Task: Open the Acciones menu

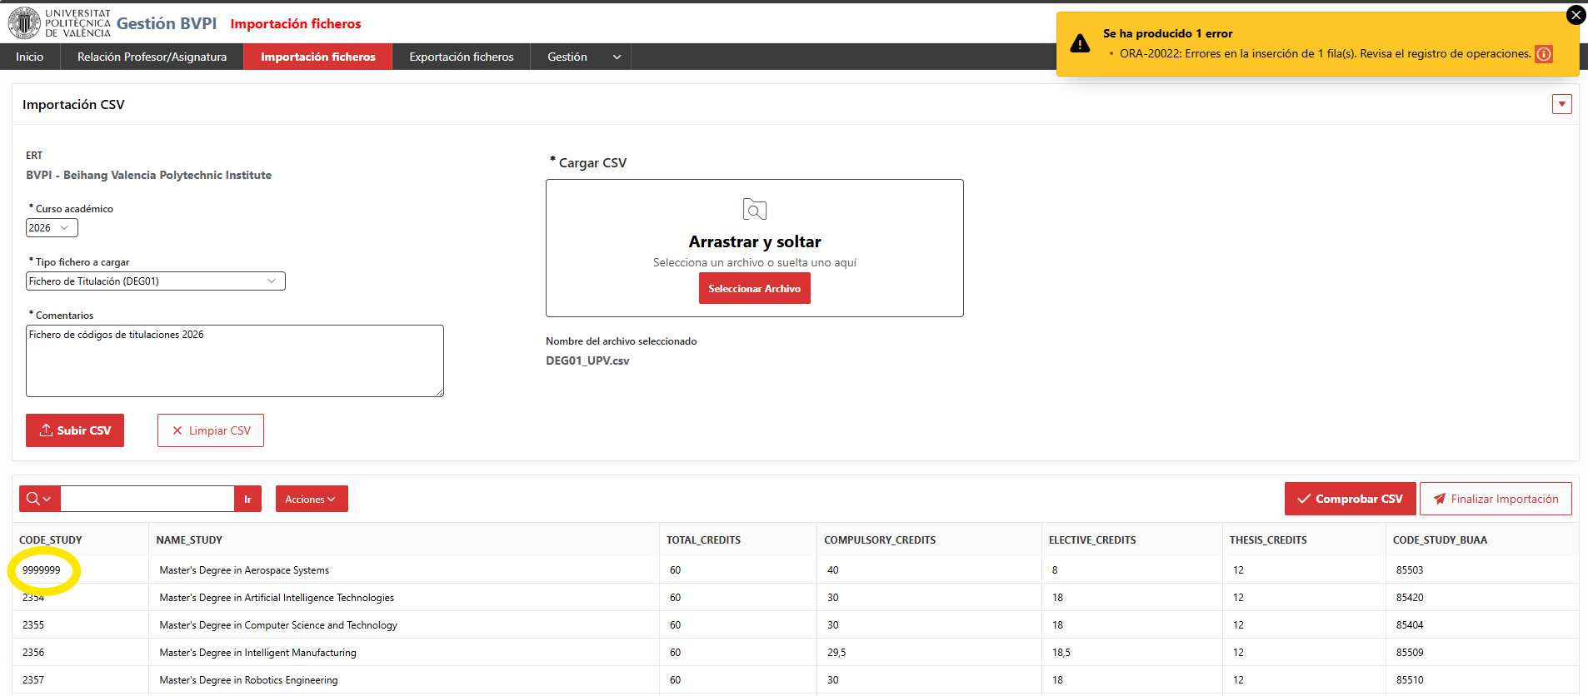Action: (312, 499)
